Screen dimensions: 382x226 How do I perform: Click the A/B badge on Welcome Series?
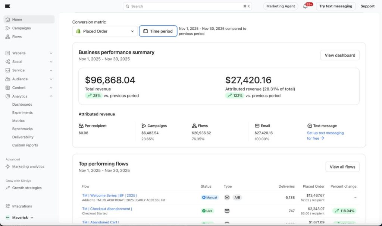coord(237,197)
